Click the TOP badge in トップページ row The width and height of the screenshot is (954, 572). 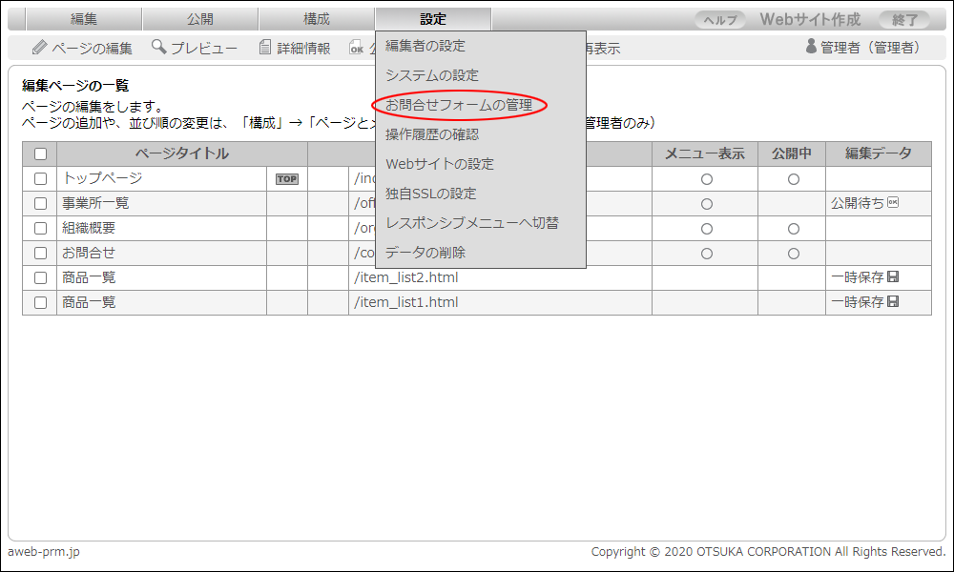[x=286, y=179]
